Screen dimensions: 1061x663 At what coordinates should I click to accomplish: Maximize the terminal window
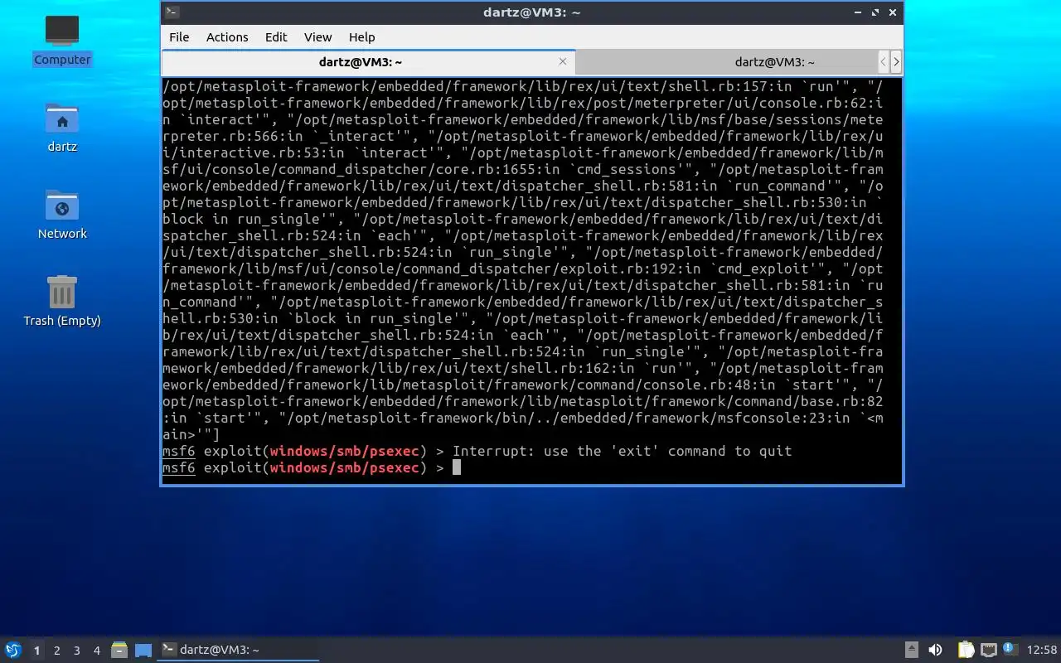pyautogui.click(x=877, y=12)
